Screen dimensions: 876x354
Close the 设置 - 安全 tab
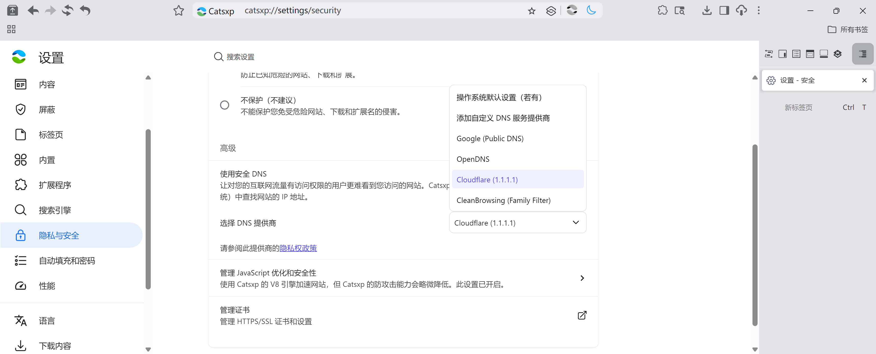pos(864,80)
